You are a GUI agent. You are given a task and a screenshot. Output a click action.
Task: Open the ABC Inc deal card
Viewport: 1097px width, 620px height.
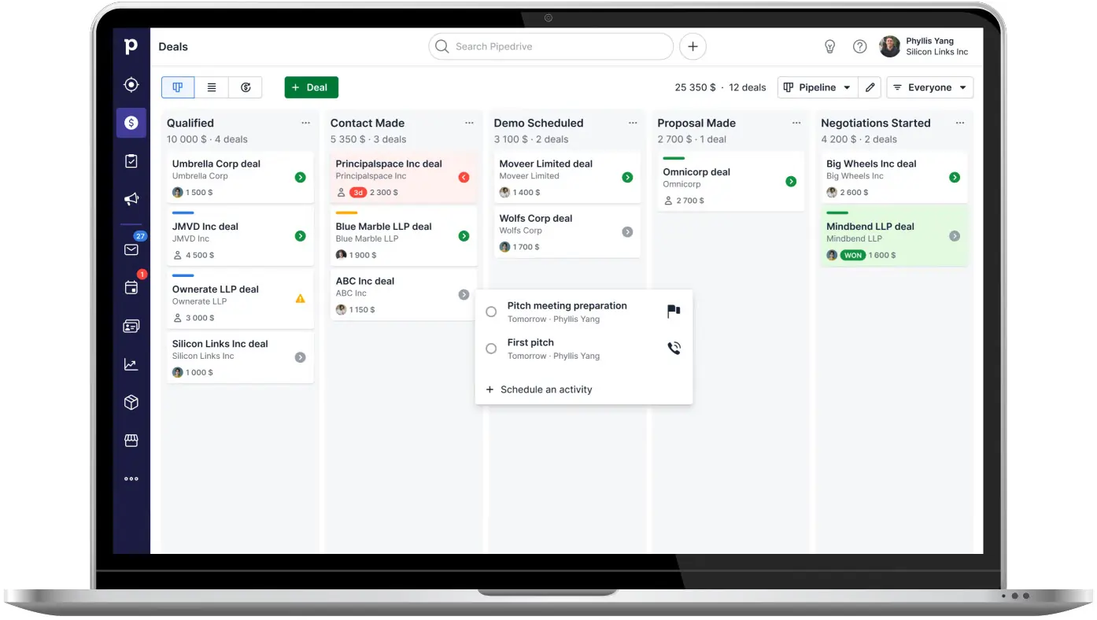click(x=404, y=294)
